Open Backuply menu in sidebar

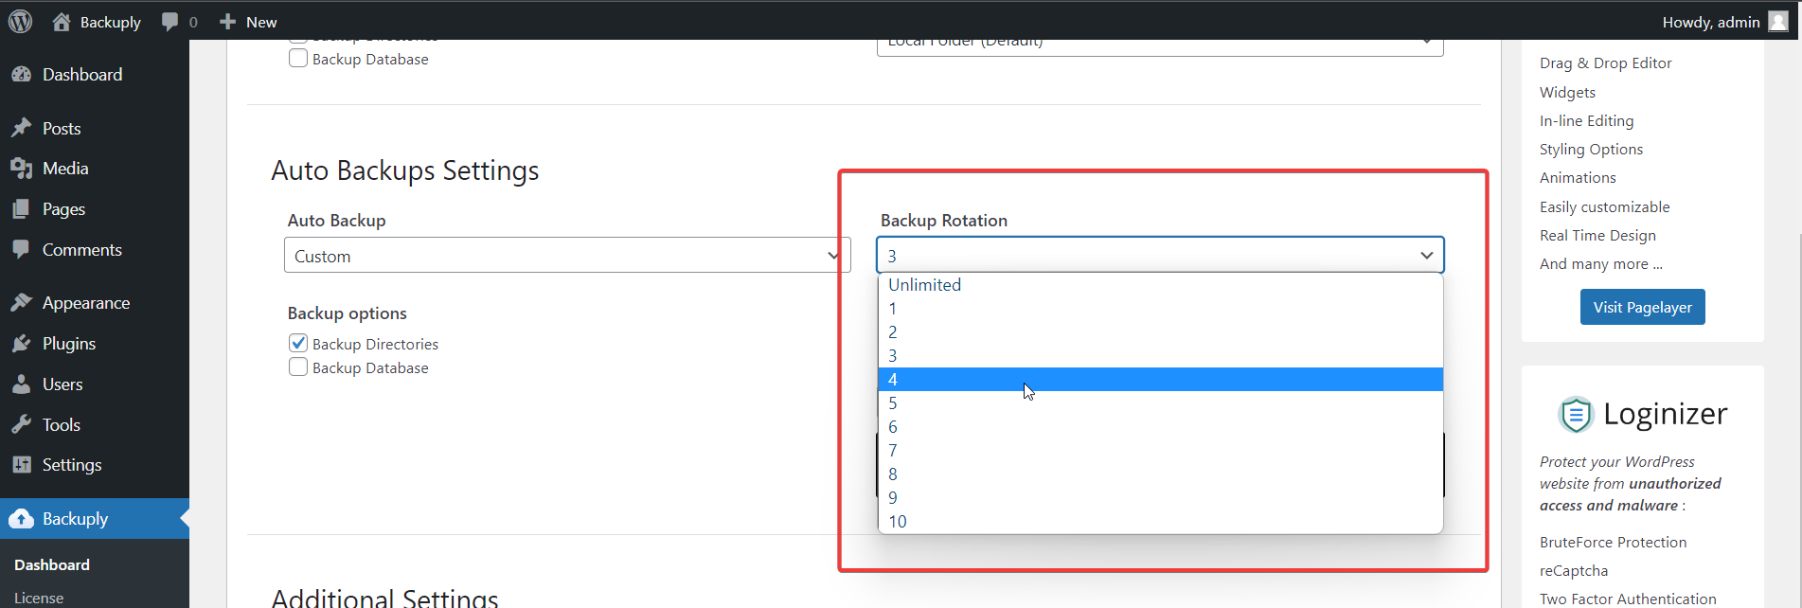pos(95,519)
